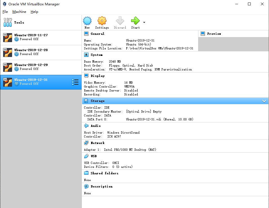Click the Ubuntu-2019-12-29 OS icon

click(8, 67)
